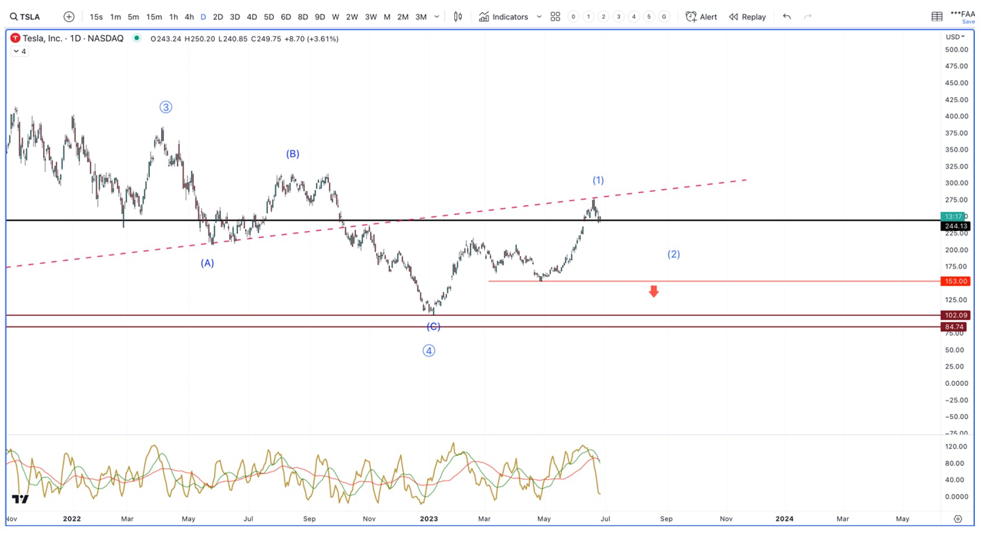Select the red 153.00 price line label

(x=955, y=281)
